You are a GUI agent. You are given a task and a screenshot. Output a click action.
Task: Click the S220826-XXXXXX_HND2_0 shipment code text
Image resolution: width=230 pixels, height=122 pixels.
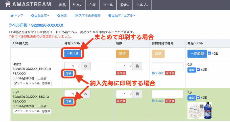[x=32, y=69]
